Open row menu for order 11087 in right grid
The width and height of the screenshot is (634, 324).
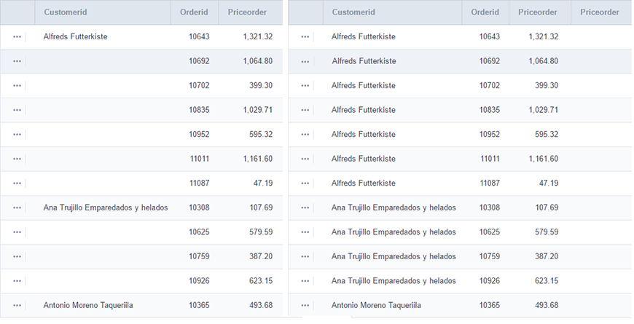(x=305, y=183)
